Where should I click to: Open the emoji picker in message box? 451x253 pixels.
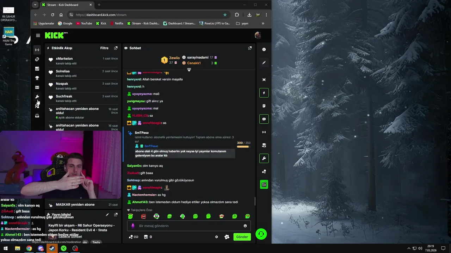coord(245,226)
